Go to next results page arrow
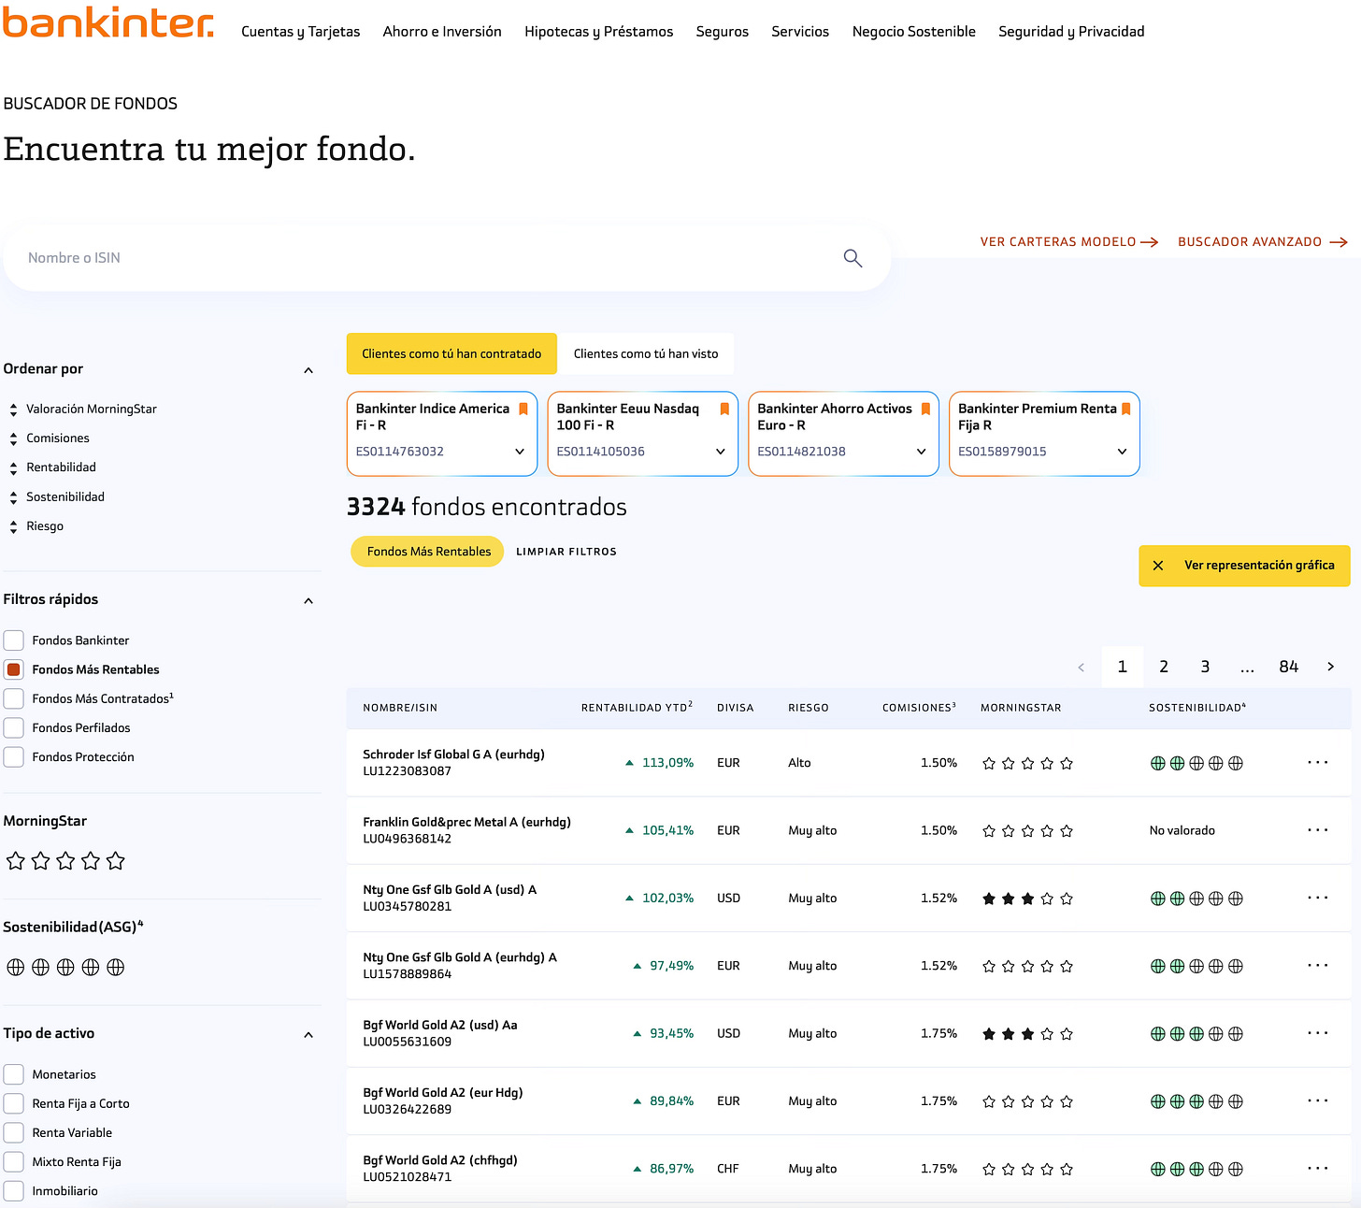1361x1208 pixels. [x=1330, y=667]
